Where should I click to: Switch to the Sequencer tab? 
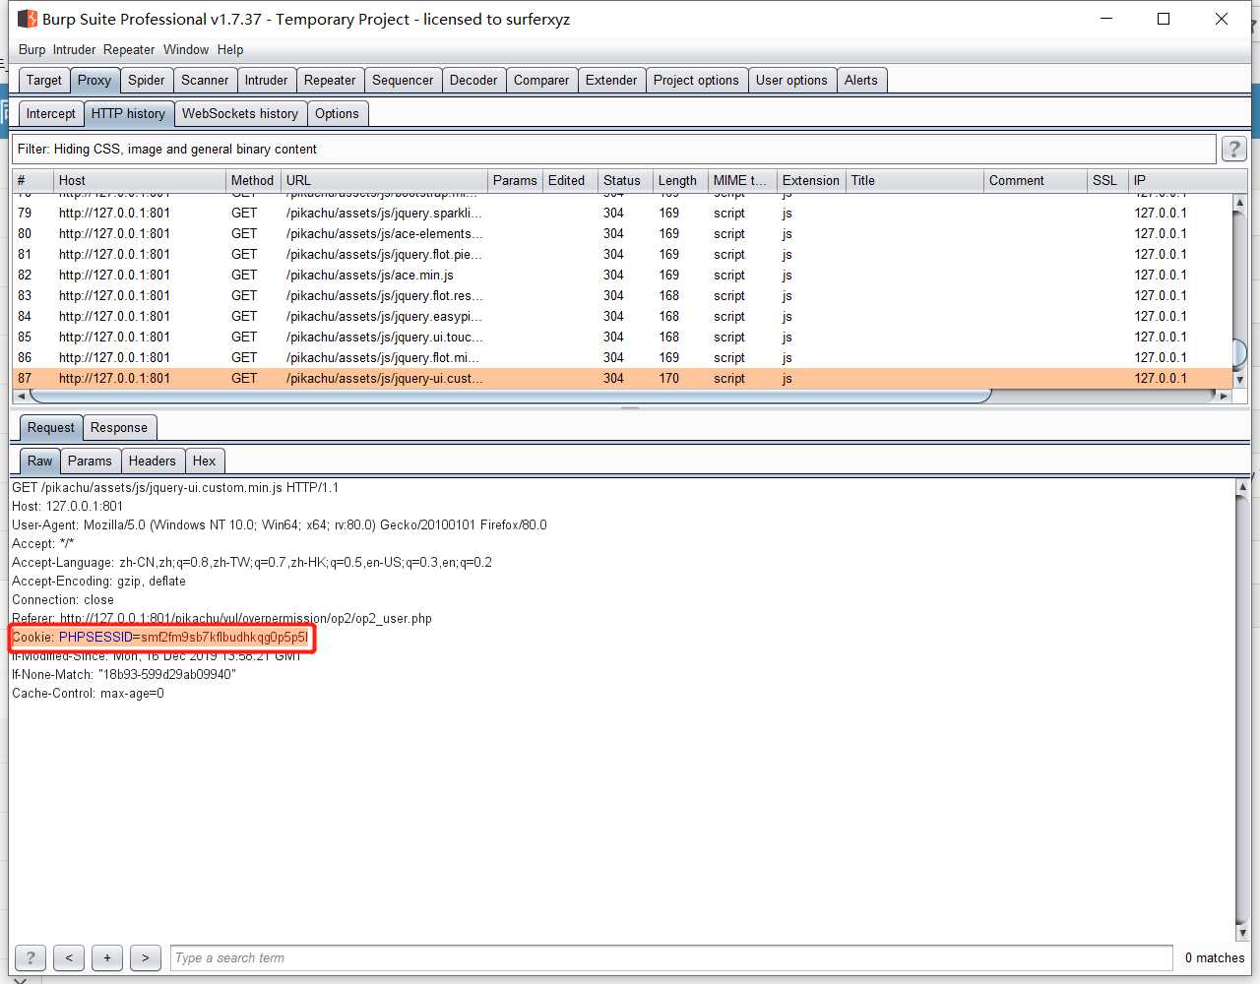click(403, 80)
